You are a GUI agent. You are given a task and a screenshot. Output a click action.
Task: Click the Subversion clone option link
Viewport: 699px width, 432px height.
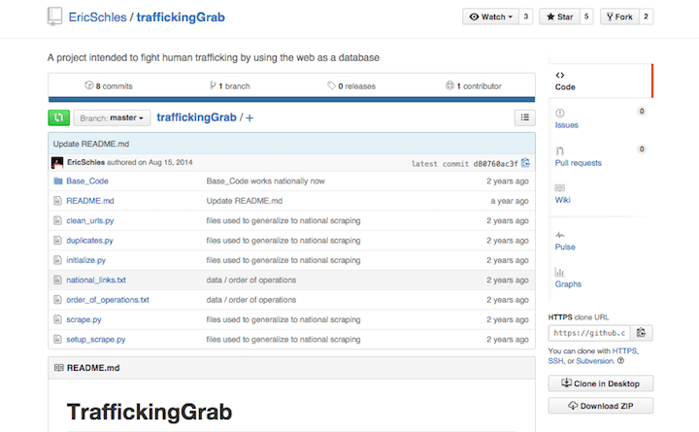point(595,361)
